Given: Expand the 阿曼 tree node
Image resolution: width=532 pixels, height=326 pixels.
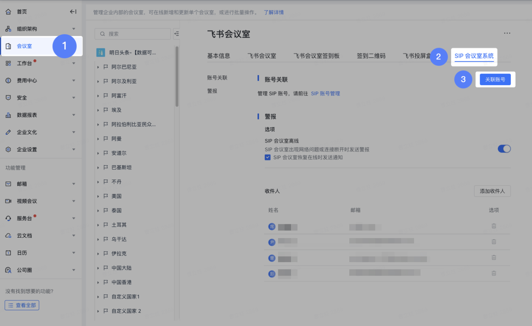Looking at the screenshot, I should [x=98, y=139].
